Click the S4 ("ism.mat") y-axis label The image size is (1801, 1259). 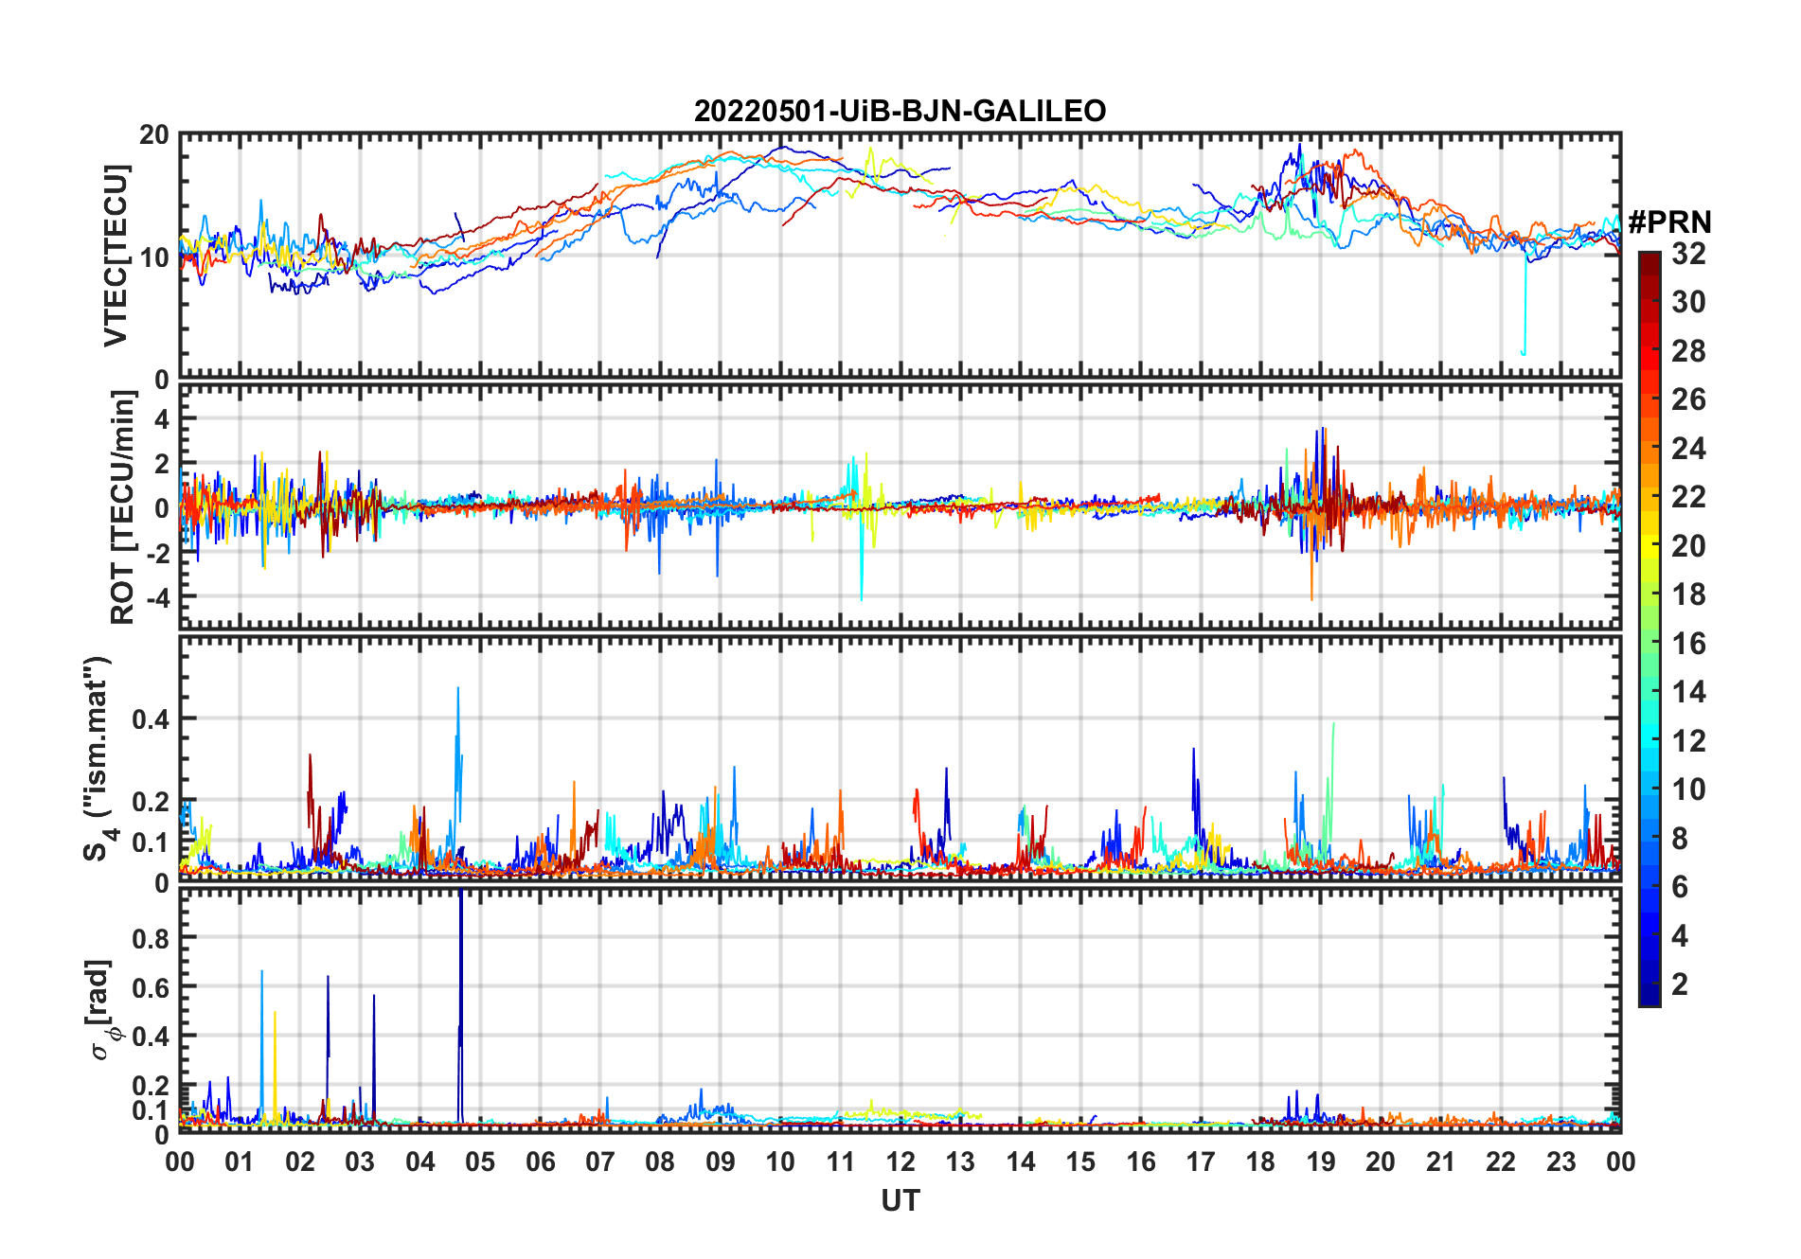point(98,758)
